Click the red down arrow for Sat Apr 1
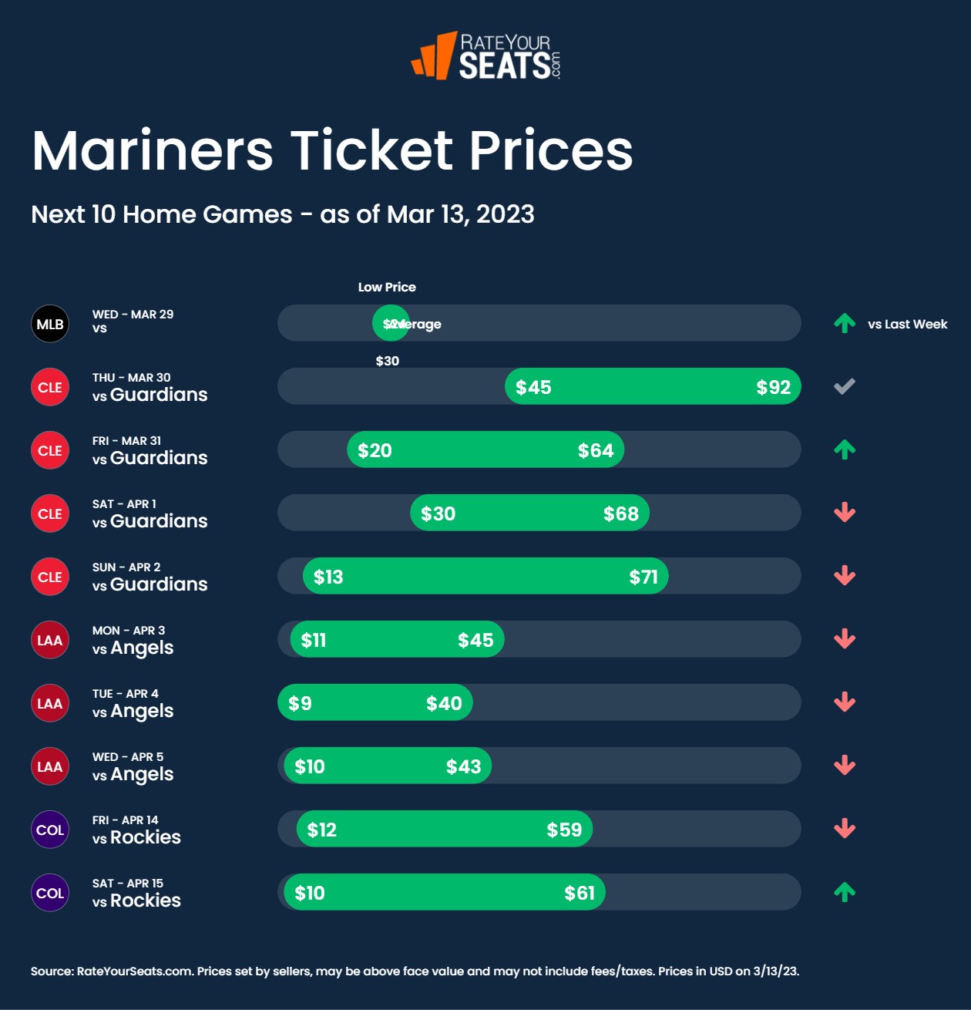 pyautogui.click(x=845, y=513)
